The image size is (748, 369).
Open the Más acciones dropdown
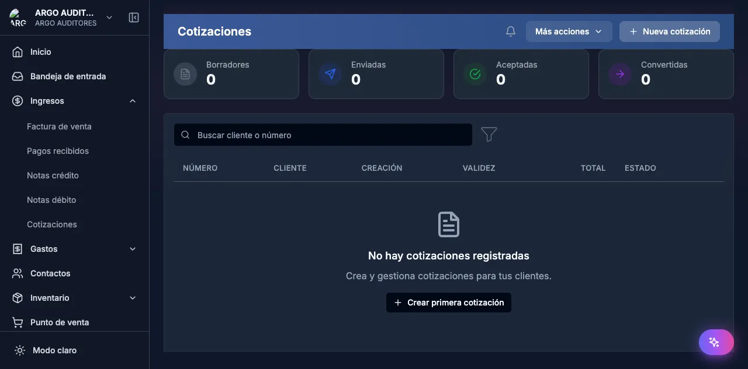(x=568, y=31)
